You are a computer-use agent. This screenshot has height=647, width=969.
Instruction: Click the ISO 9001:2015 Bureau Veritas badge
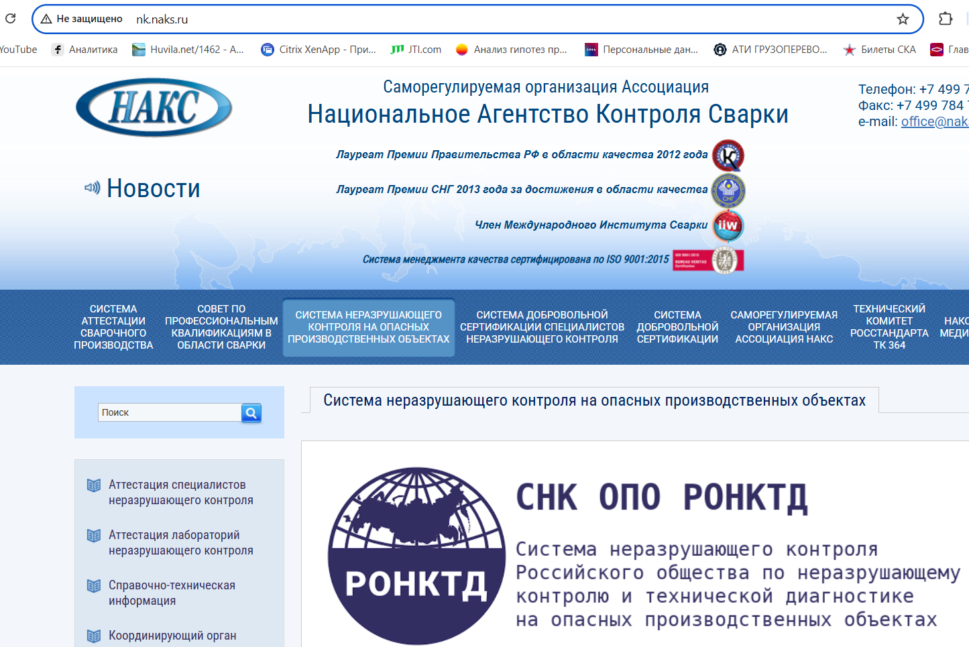tap(709, 260)
